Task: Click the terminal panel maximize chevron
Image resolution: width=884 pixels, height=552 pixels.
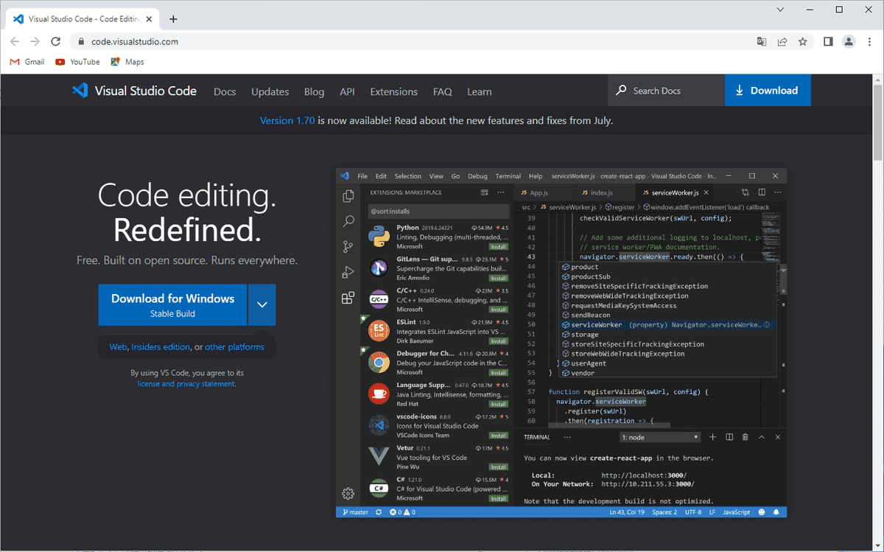Action: 762,437
